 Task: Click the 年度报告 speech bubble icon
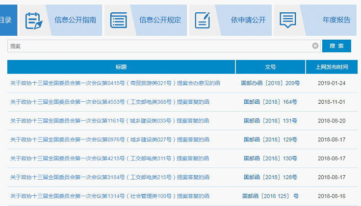pyautogui.click(x=287, y=20)
